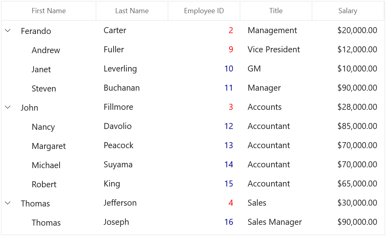Image resolution: width=386 pixels, height=236 pixels.
Task: Click the Sales Manager title cell
Action: click(275, 222)
